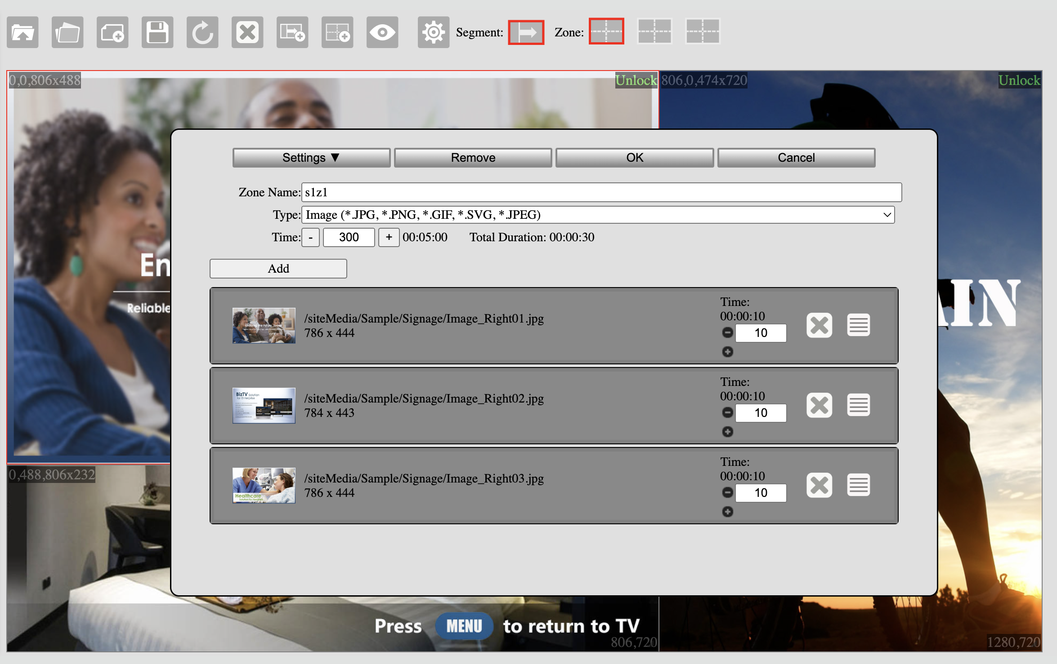Decrease Image_Right03.jpg time with minus icon
1057x664 pixels.
click(x=727, y=492)
